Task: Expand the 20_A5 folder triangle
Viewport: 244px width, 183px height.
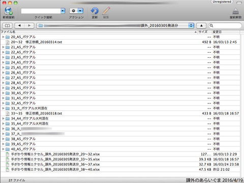Action: pyautogui.click(x=3, y=37)
